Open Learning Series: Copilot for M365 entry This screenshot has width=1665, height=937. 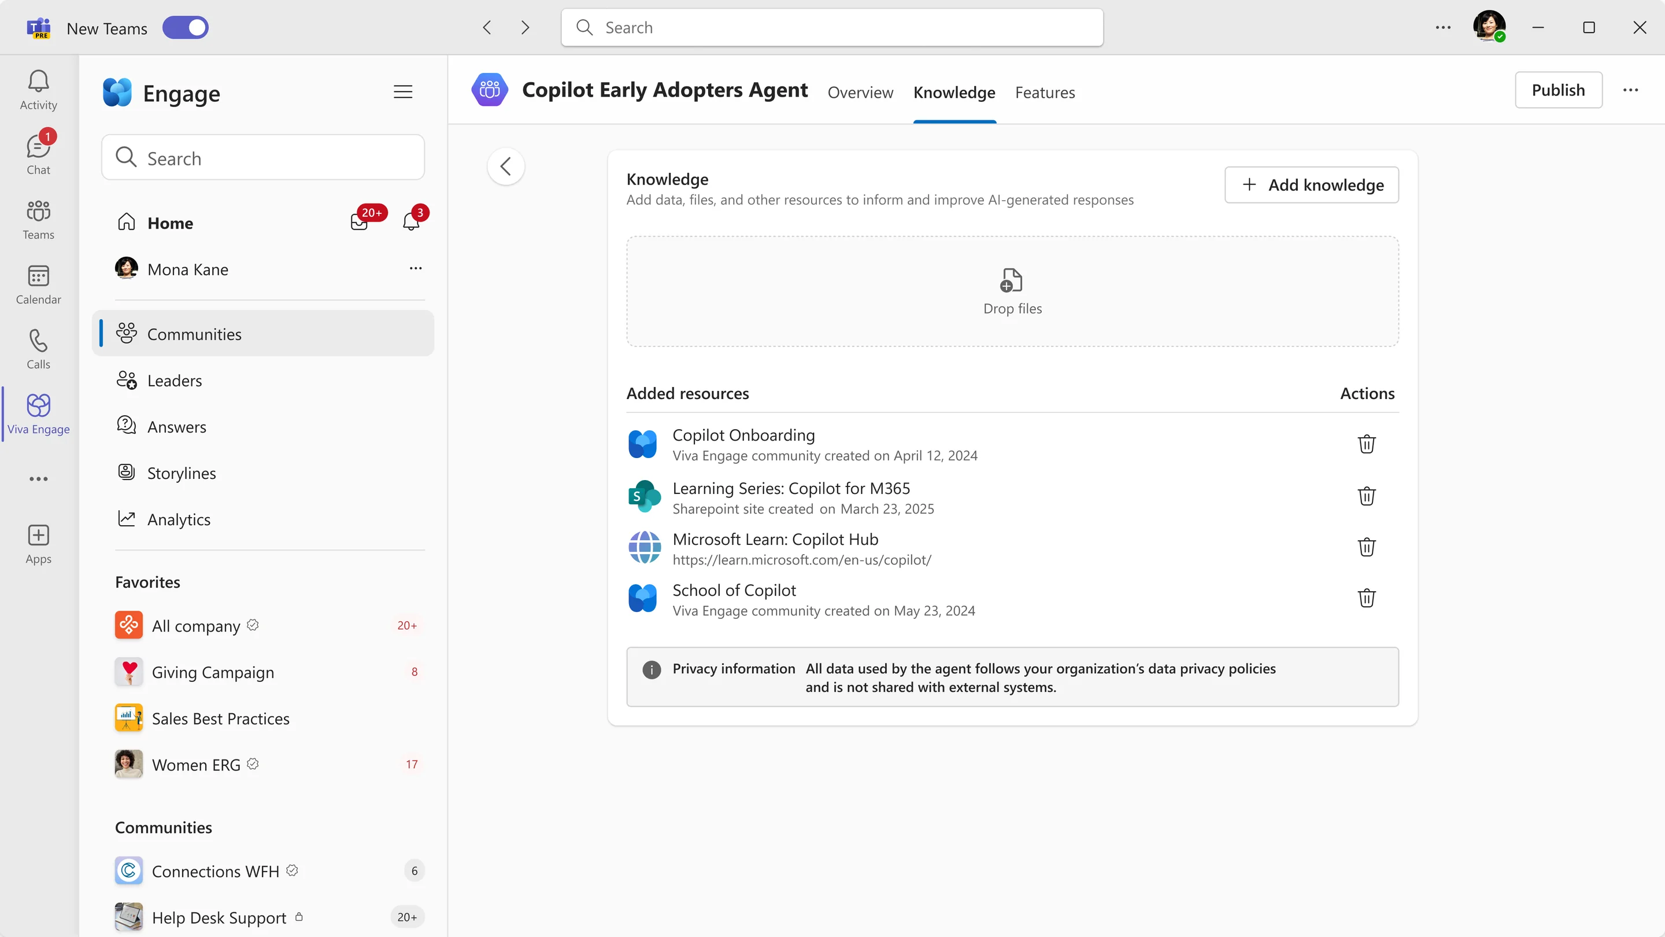click(791, 488)
